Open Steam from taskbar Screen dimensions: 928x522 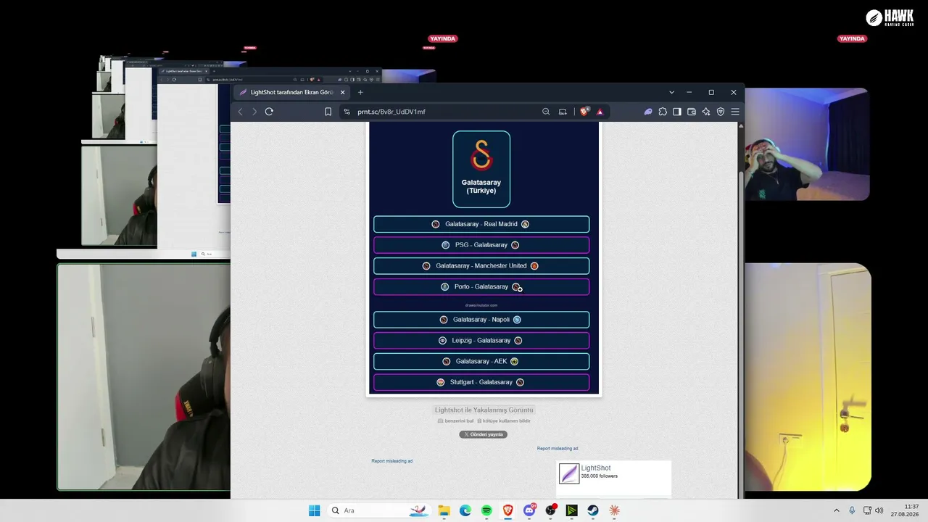pyautogui.click(x=593, y=510)
